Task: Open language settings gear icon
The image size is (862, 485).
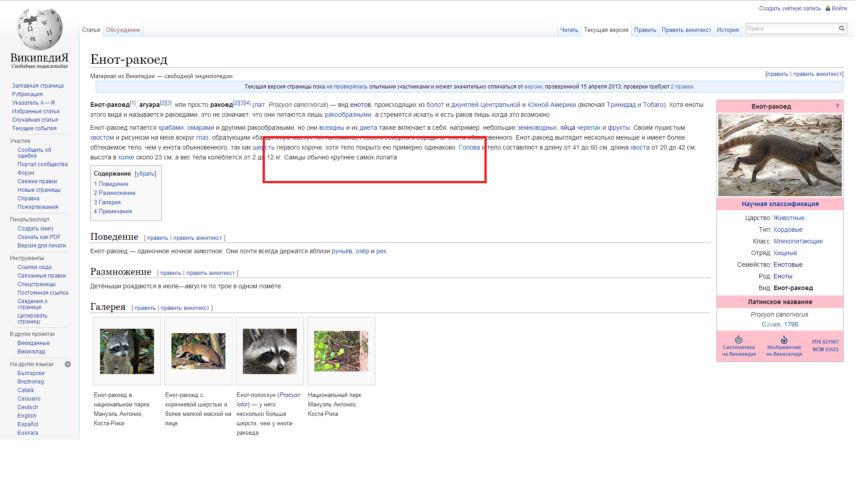Action: pos(68,364)
